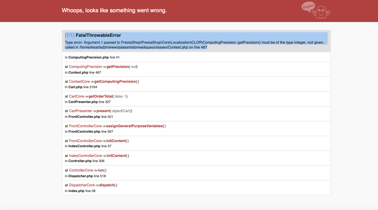Click the ContextCore class link
378x210 pixels.
tap(79, 82)
